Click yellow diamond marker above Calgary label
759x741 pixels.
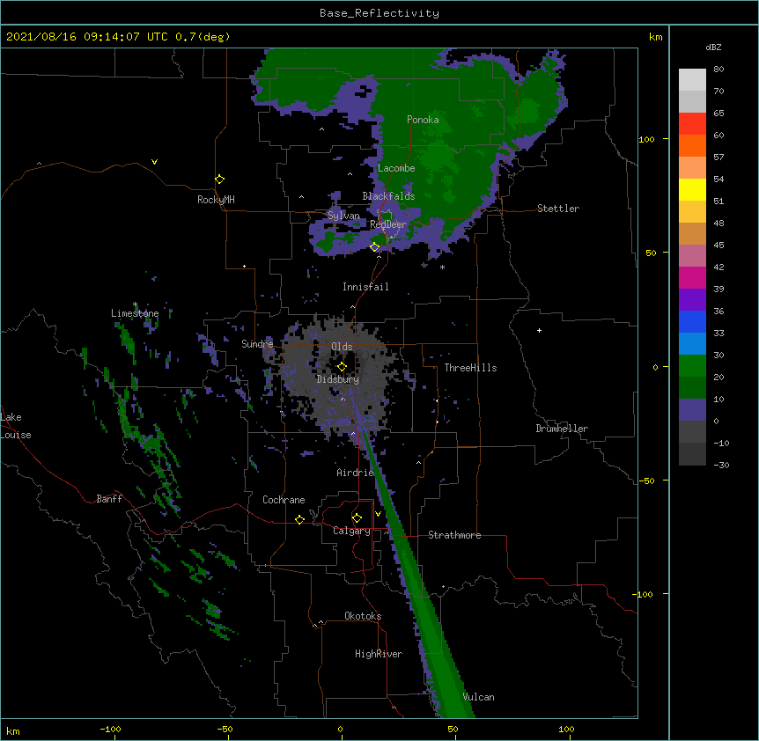coord(357,518)
